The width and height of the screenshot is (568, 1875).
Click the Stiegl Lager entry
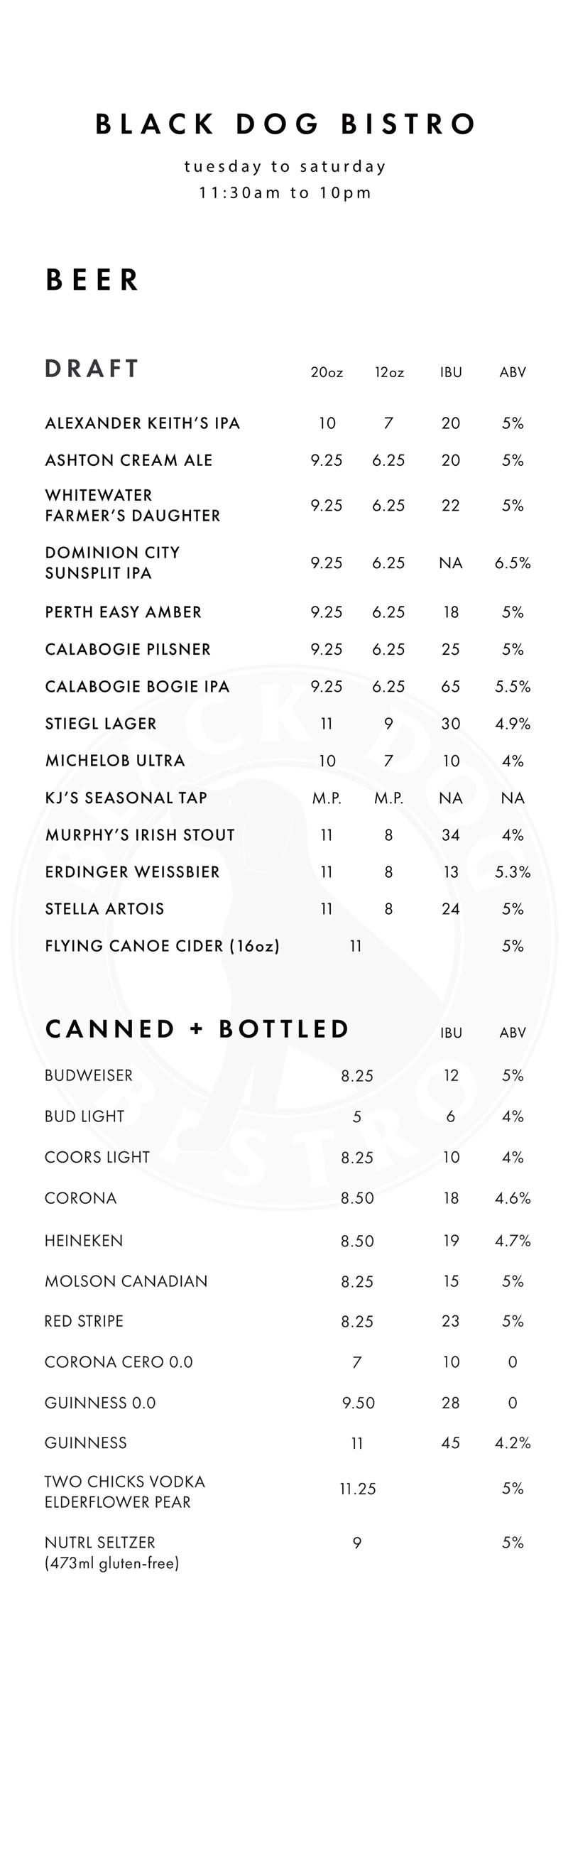100,724
